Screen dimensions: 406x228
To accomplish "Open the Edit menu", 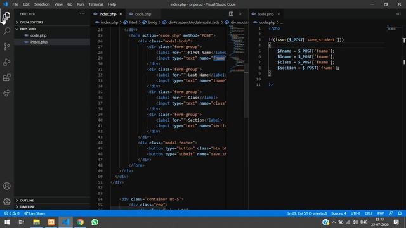I will point(26,4).
